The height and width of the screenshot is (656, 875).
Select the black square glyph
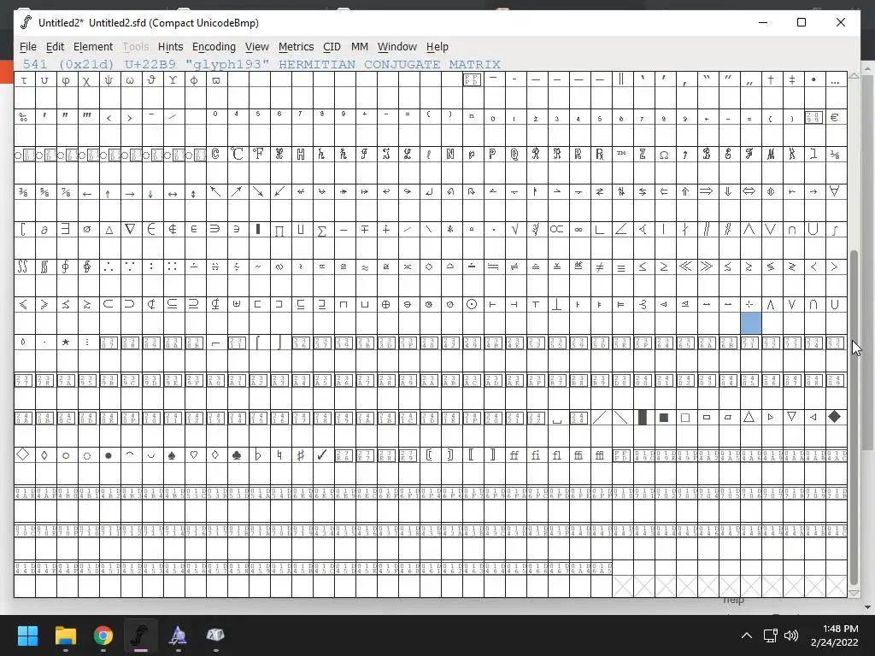664,417
